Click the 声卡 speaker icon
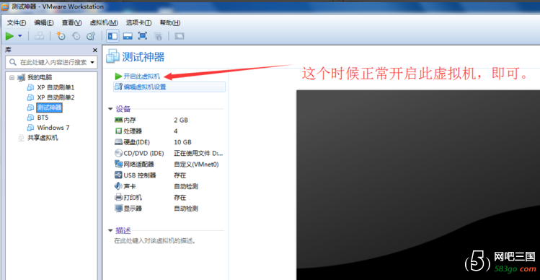This screenshot has height=280, width=540. point(118,186)
